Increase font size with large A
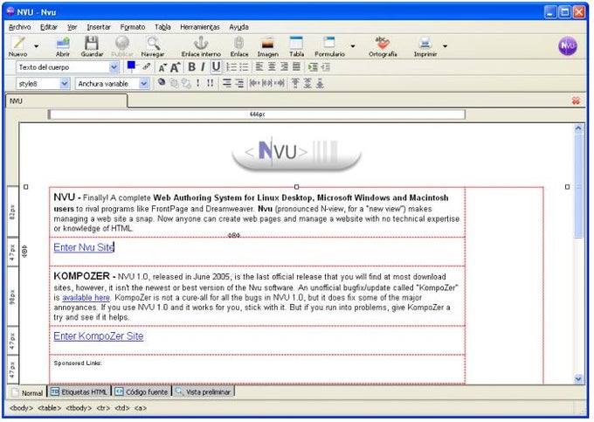 pyautogui.click(x=175, y=67)
